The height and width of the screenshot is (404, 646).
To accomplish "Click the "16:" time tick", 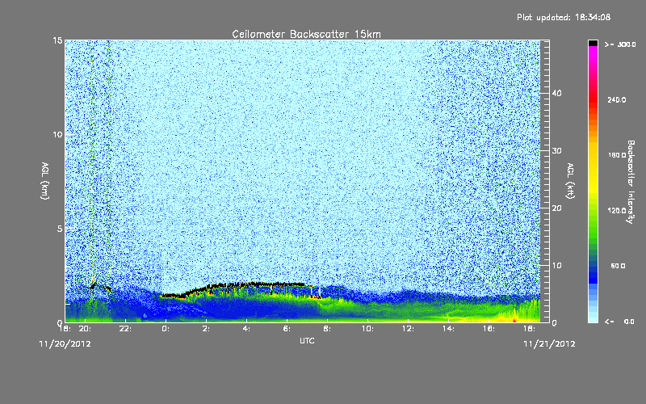I will coord(489,329).
